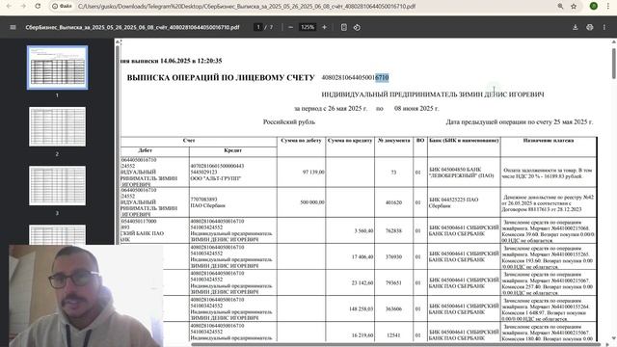Screen dimensions: 617x347
Task: Click column header № документа
Action: (394, 141)
